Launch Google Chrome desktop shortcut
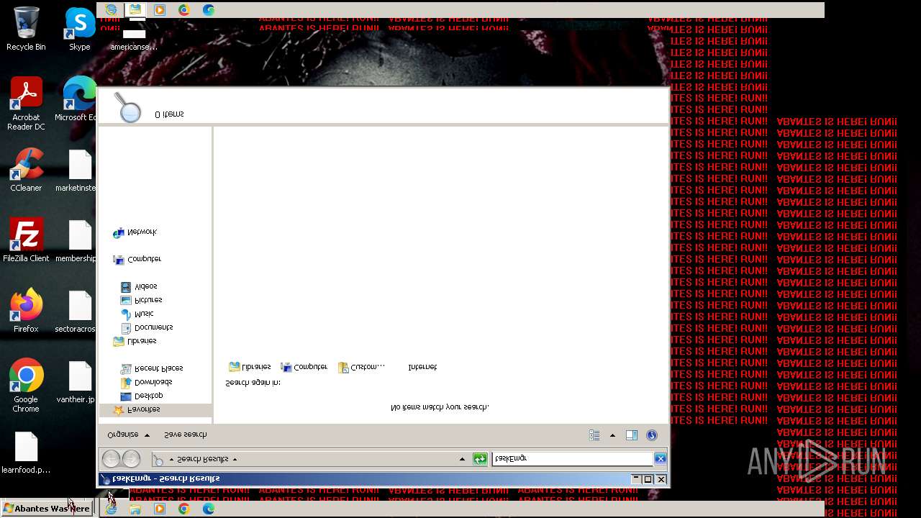This screenshot has width=921, height=518. 26,386
